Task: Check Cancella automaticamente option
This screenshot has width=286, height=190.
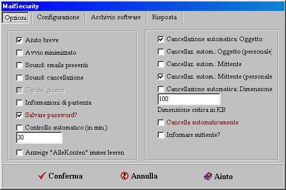Action: coord(161,122)
